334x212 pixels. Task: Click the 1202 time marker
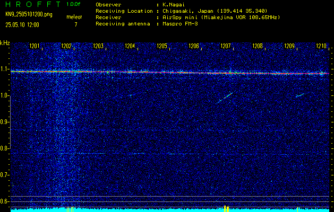66,46
